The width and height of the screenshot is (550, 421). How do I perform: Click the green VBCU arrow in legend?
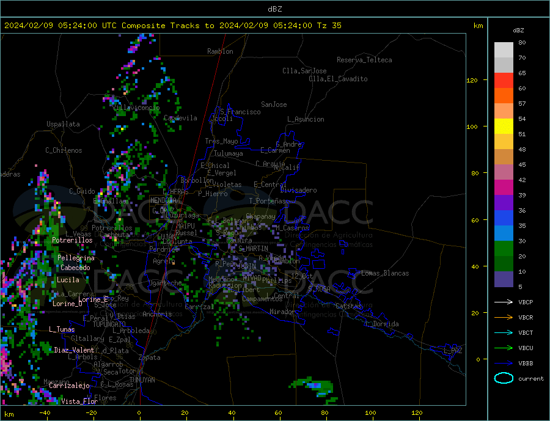(504, 348)
